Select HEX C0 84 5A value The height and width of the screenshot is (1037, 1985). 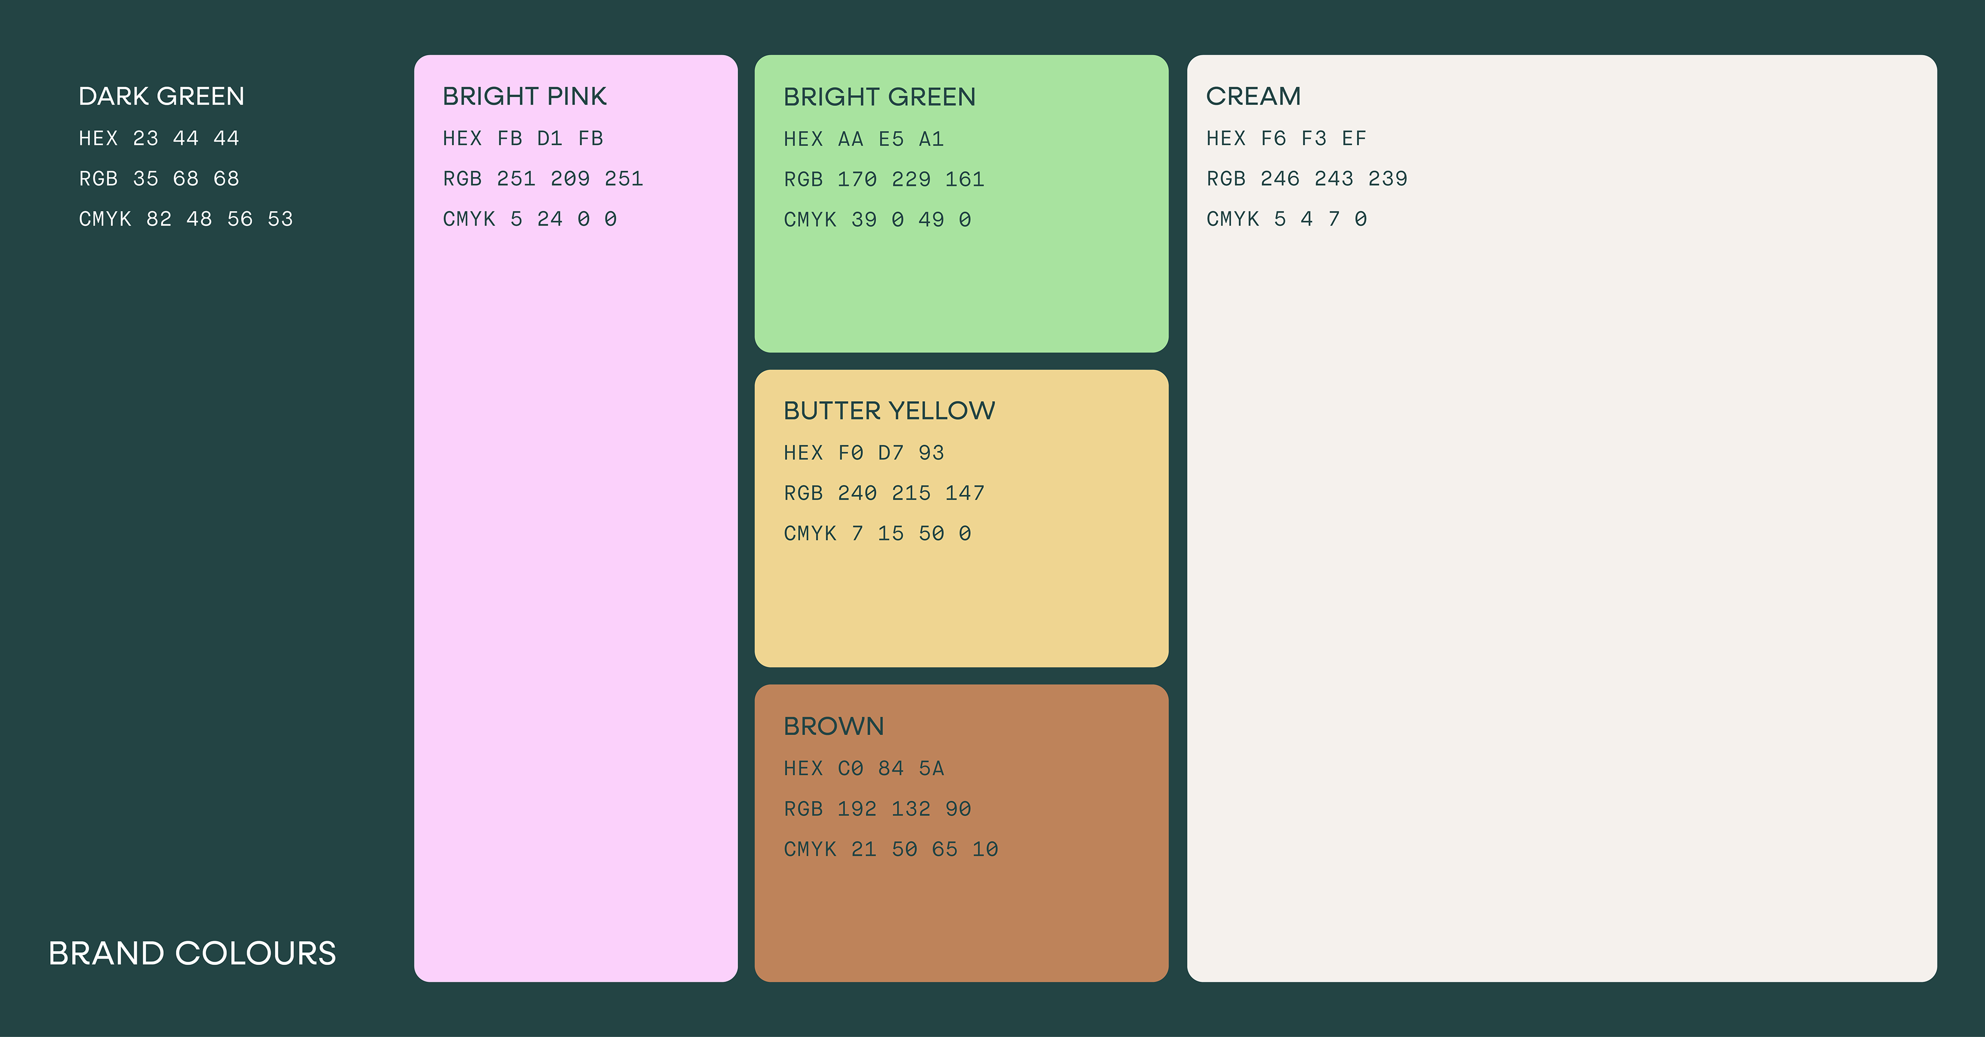point(863,768)
